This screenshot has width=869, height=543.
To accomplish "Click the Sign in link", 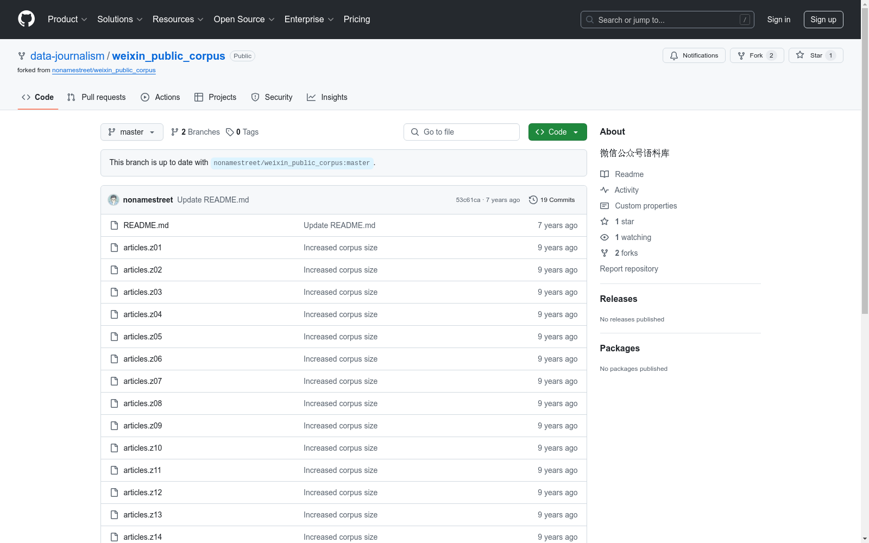I will pos(778,20).
